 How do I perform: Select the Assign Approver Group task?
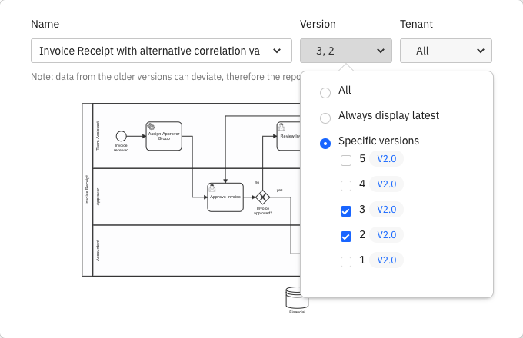[164, 135]
